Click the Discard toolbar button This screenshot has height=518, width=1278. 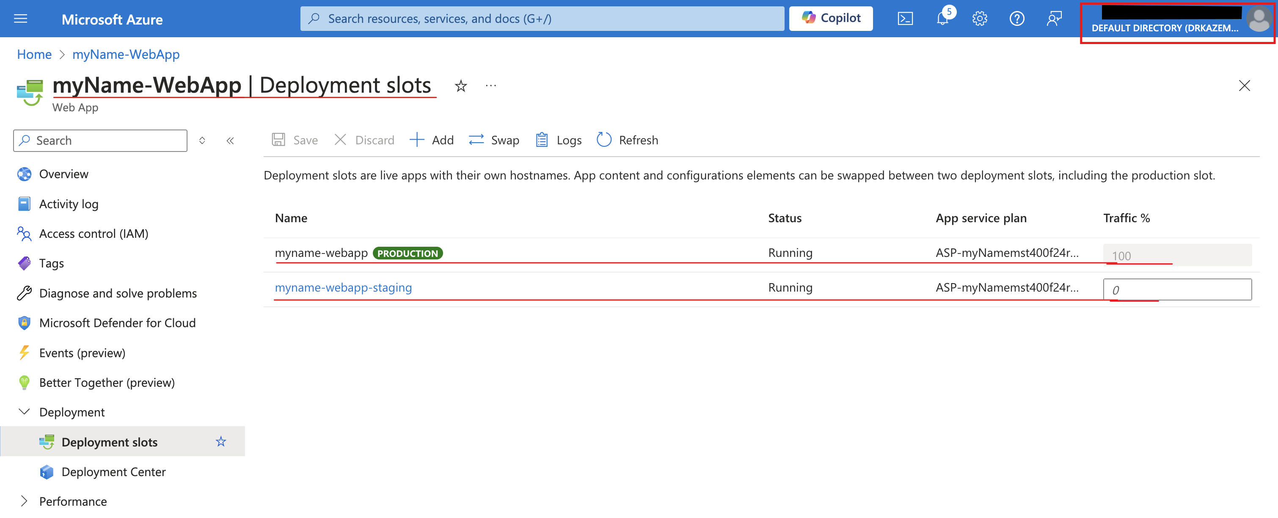point(364,141)
